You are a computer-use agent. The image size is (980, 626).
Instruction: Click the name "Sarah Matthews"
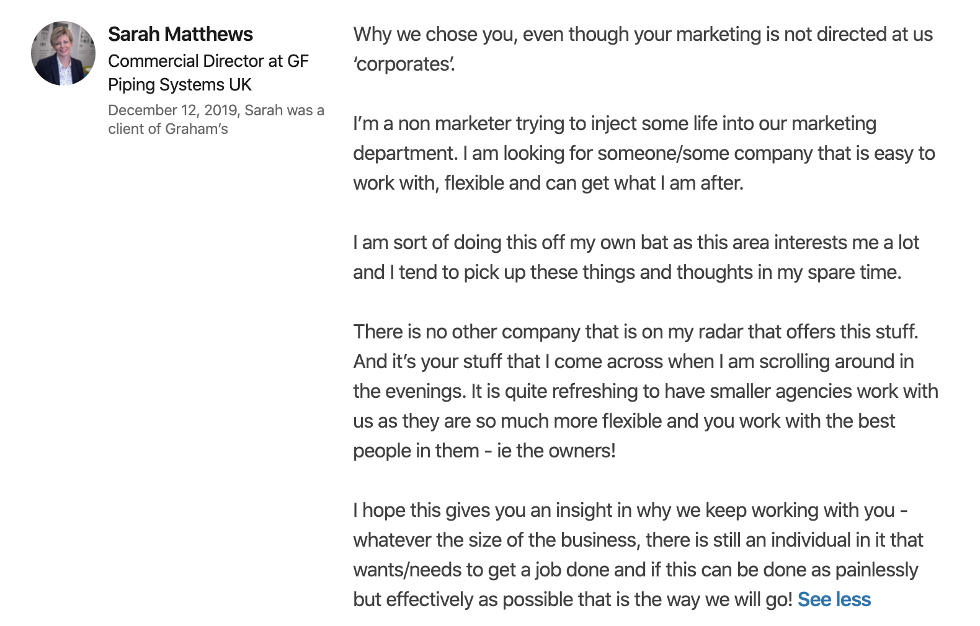pyautogui.click(x=180, y=34)
